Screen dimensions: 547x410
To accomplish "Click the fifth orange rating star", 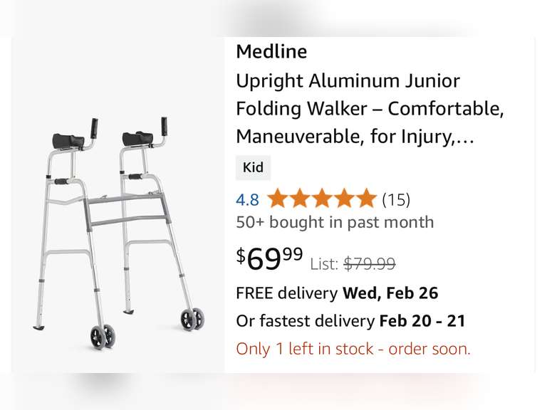I will [365, 199].
